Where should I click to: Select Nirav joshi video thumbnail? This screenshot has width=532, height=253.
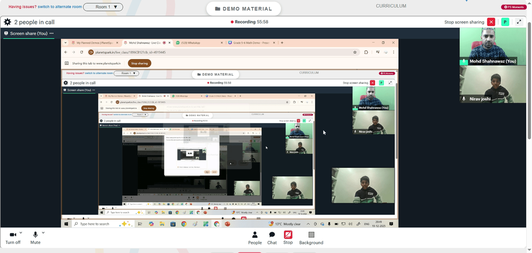pyautogui.click(x=493, y=84)
